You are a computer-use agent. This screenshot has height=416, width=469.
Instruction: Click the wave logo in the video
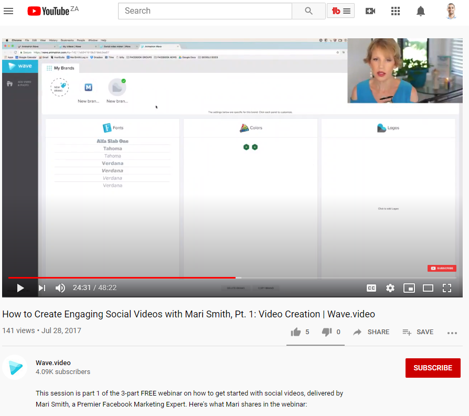pos(20,66)
